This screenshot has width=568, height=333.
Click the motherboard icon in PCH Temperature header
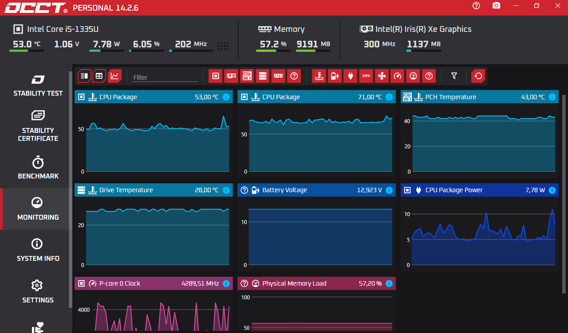(x=407, y=97)
